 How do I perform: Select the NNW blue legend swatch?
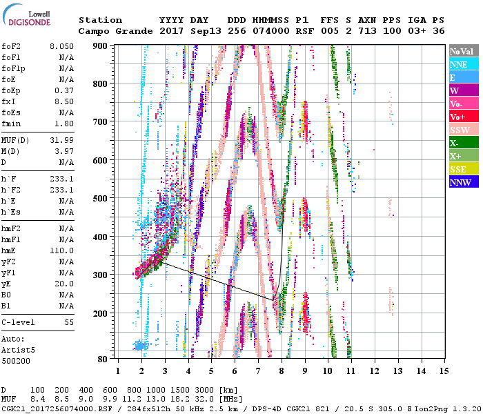click(x=464, y=181)
